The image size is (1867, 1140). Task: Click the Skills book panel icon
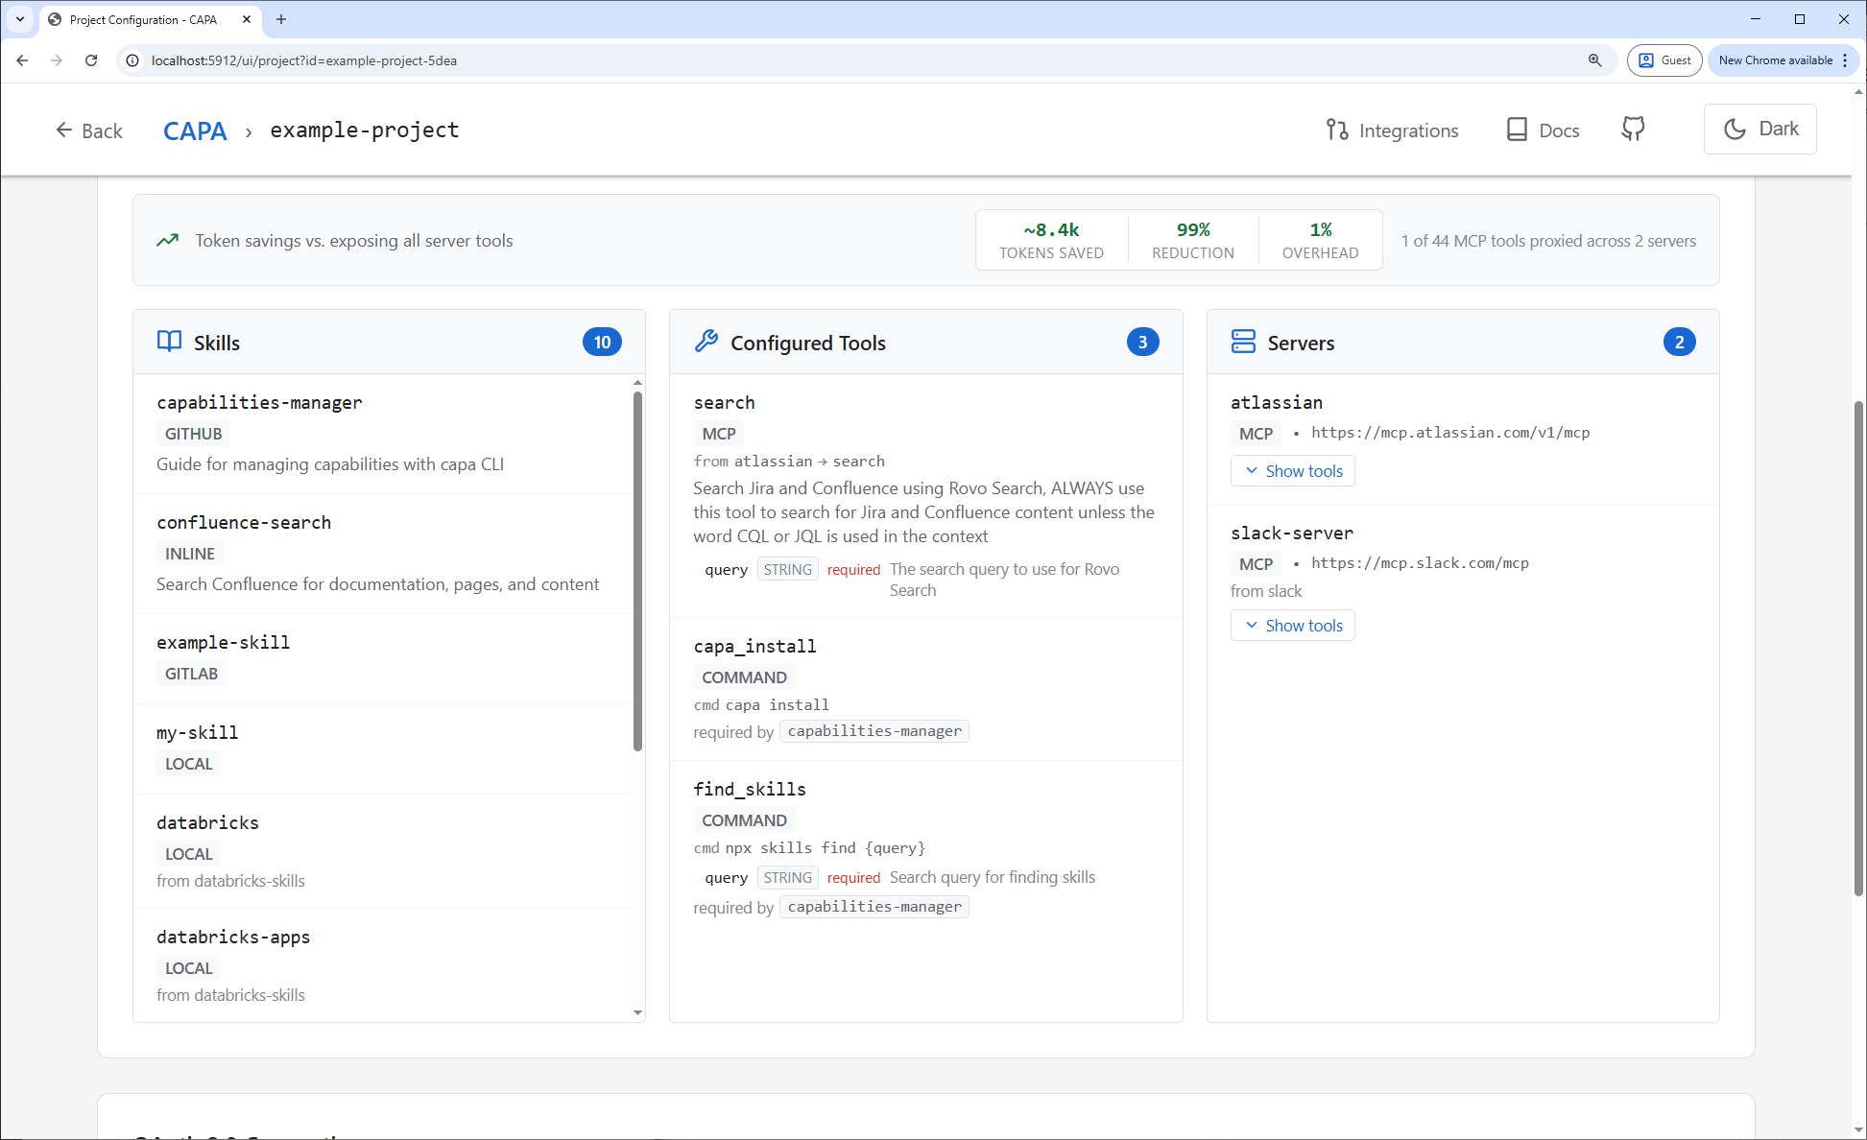point(168,342)
